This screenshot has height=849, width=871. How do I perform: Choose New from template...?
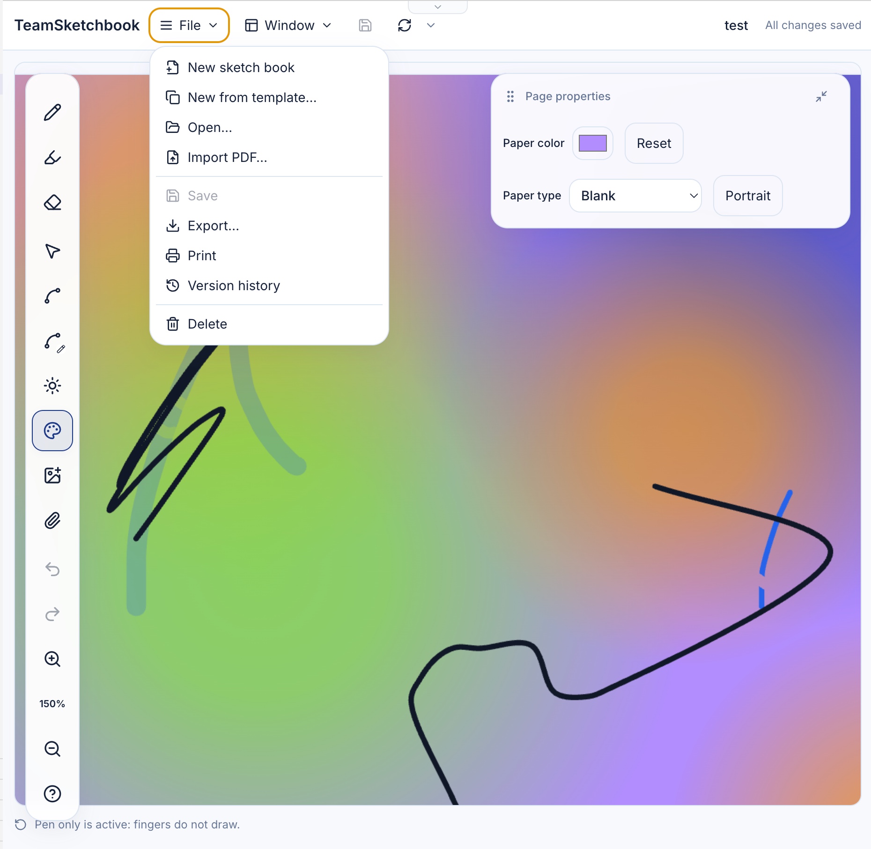point(269,97)
